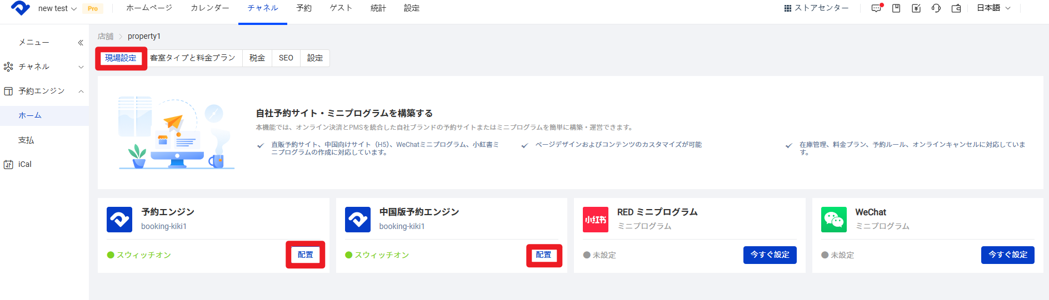Image resolution: width=1049 pixels, height=300 pixels.
Task: Collapse the sidebar with double-chevron icon
Action: click(81, 43)
